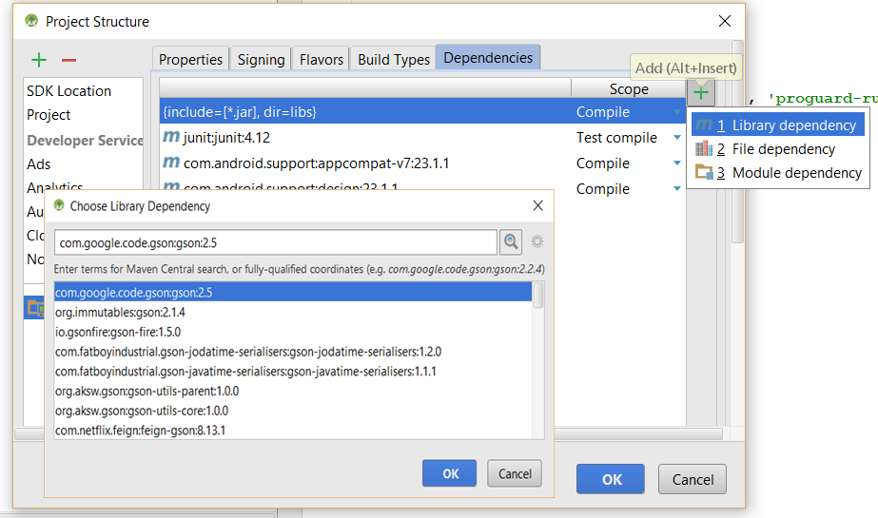
Task: Select the junit:junit:4.12 dependency row
Action: tap(422, 137)
